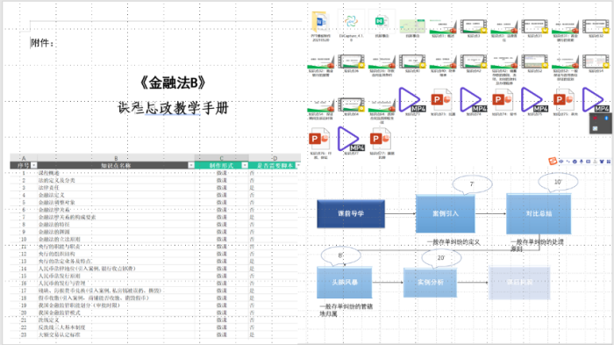
Task: Toggle the 中 Chinese input mode icon
Action: pos(560,162)
